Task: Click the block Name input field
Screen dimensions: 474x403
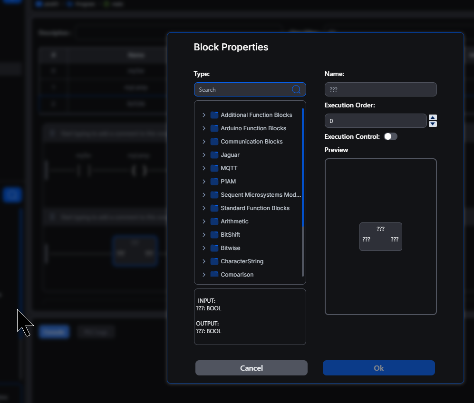Action: pyautogui.click(x=380, y=89)
